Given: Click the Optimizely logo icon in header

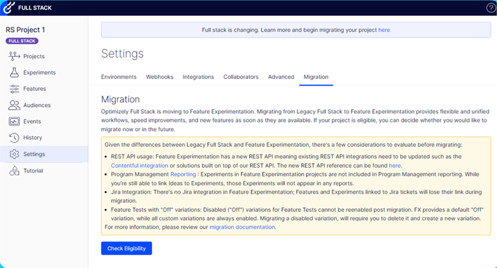Looking at the screenshot, I should (x=9, y=8).
